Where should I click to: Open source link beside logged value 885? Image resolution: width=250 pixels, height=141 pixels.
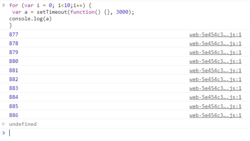(x=215, y=106)
